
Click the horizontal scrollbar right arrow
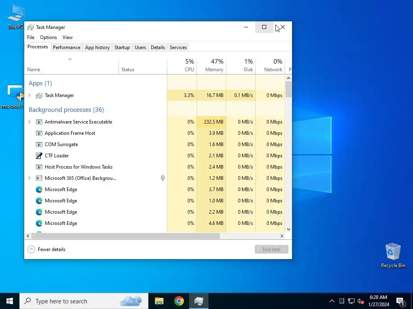pos(282,236)
